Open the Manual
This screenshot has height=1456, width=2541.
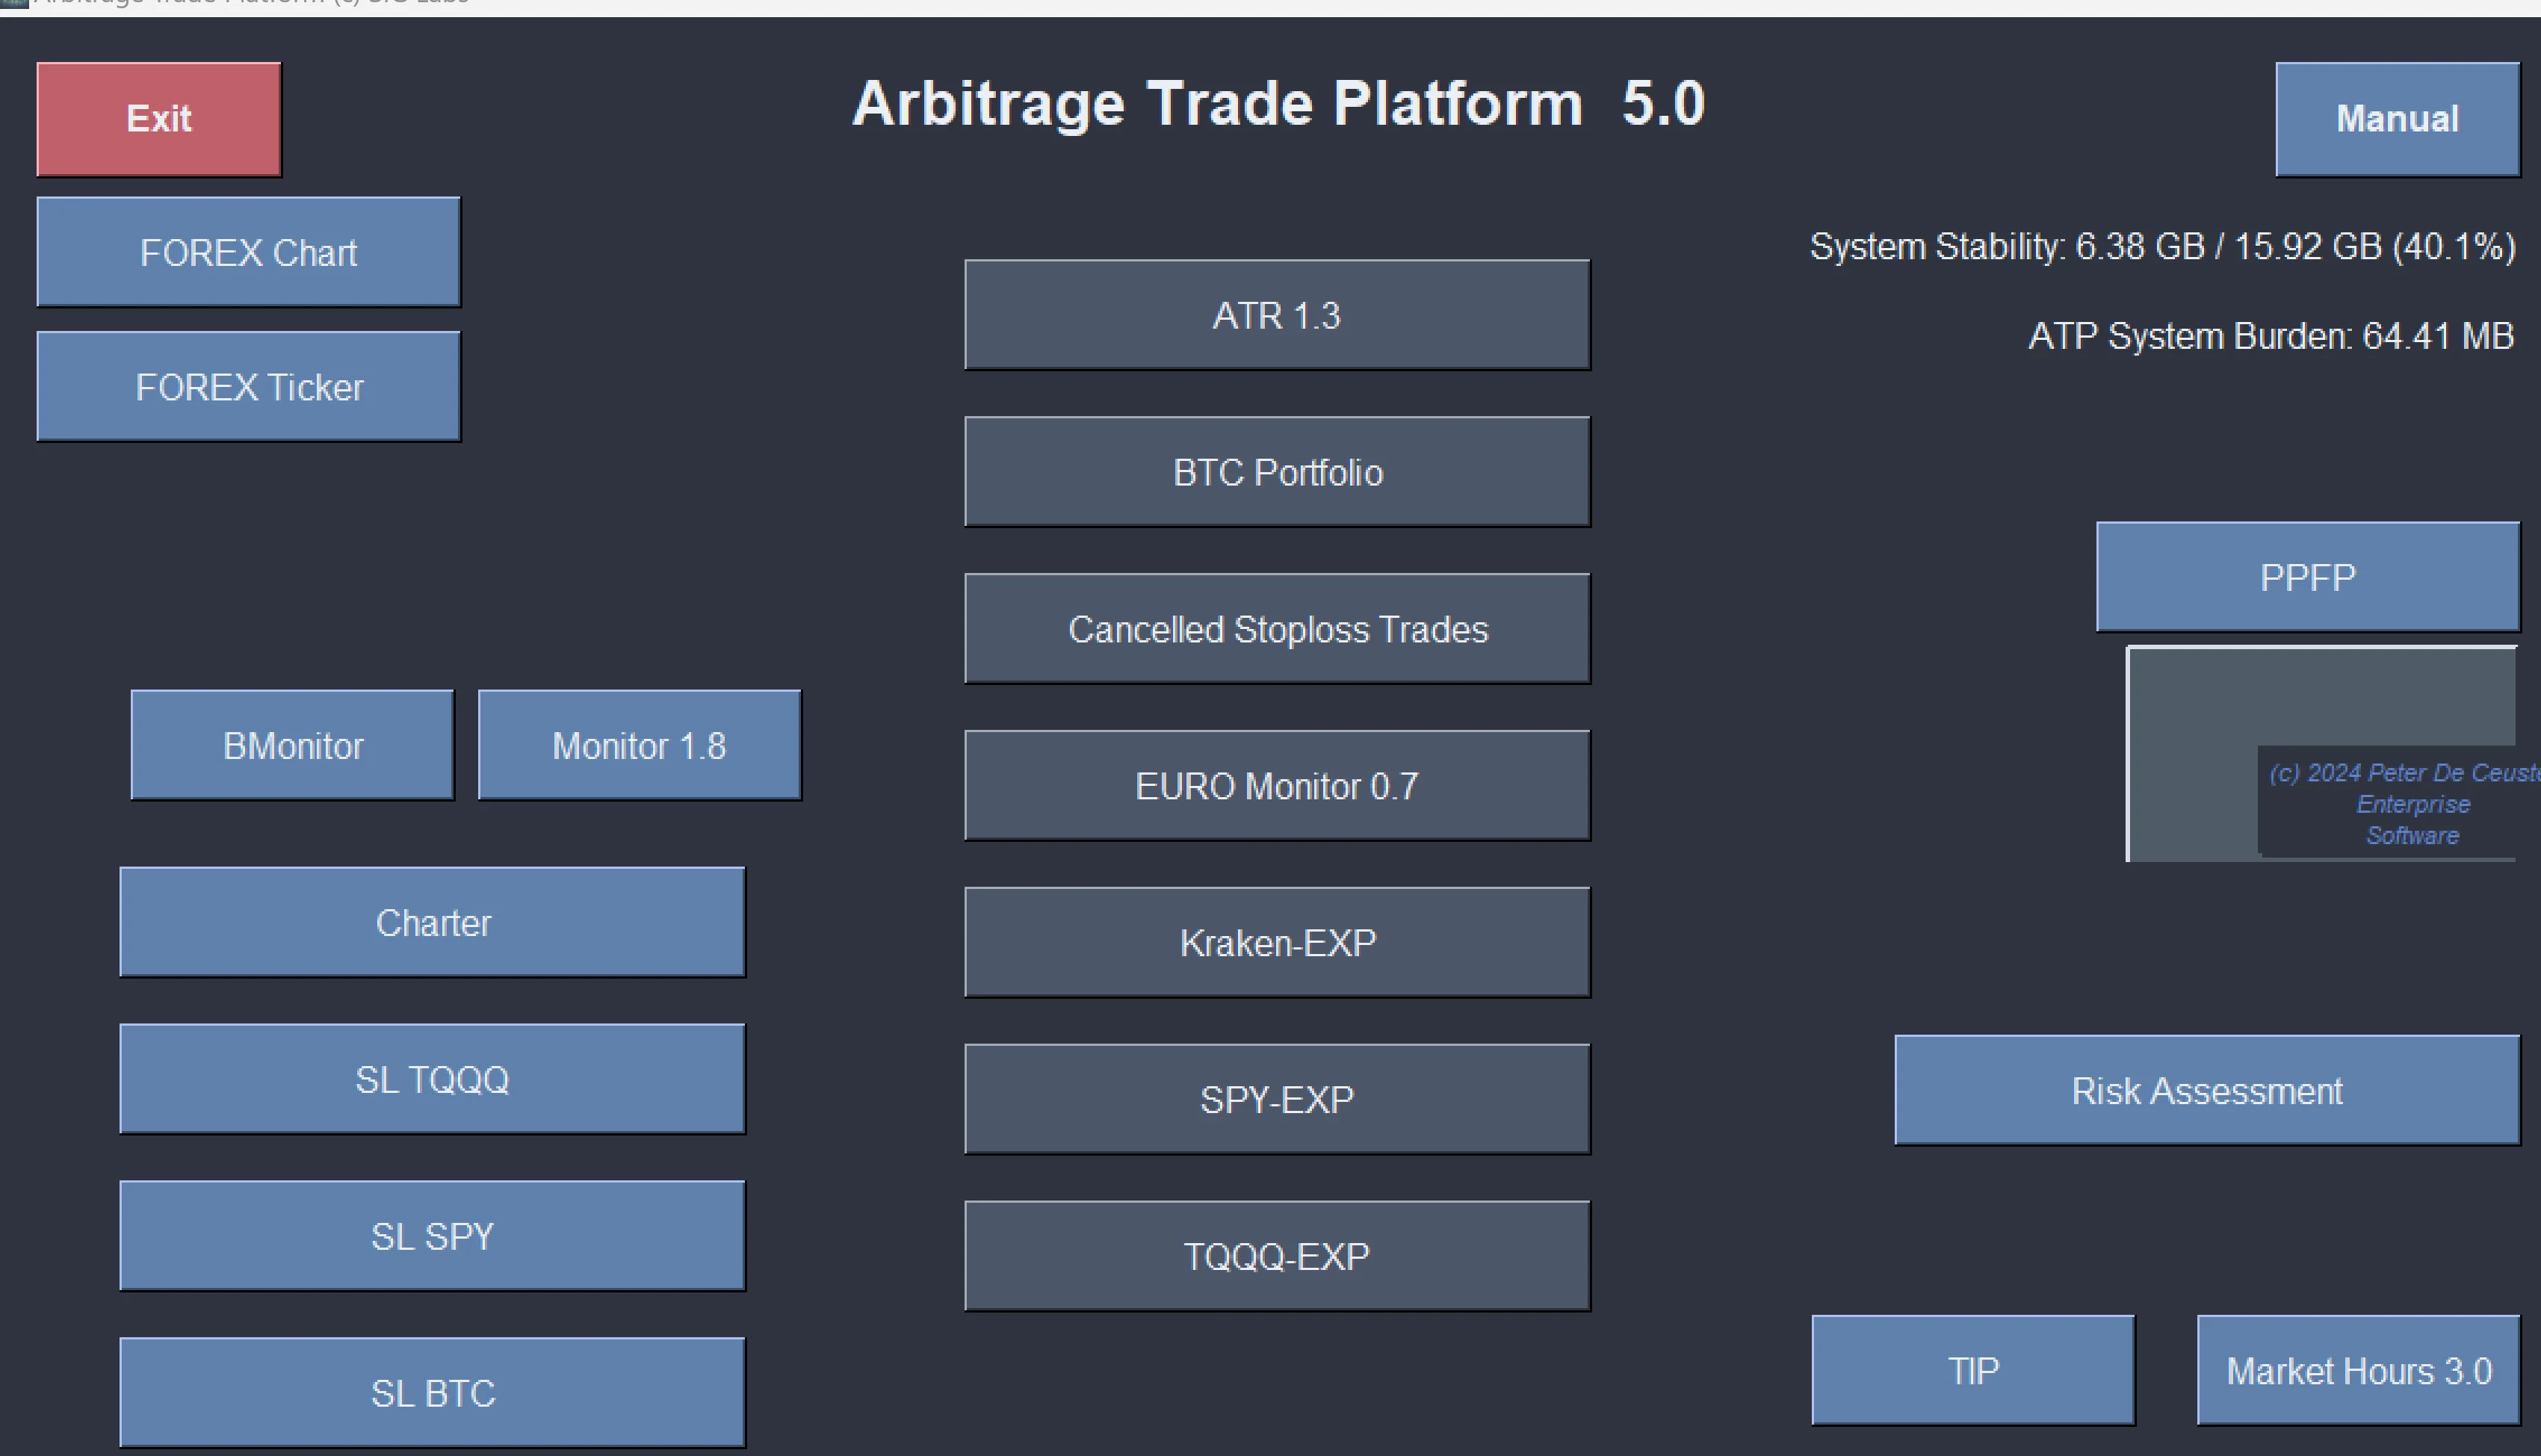coord(2396,119)
